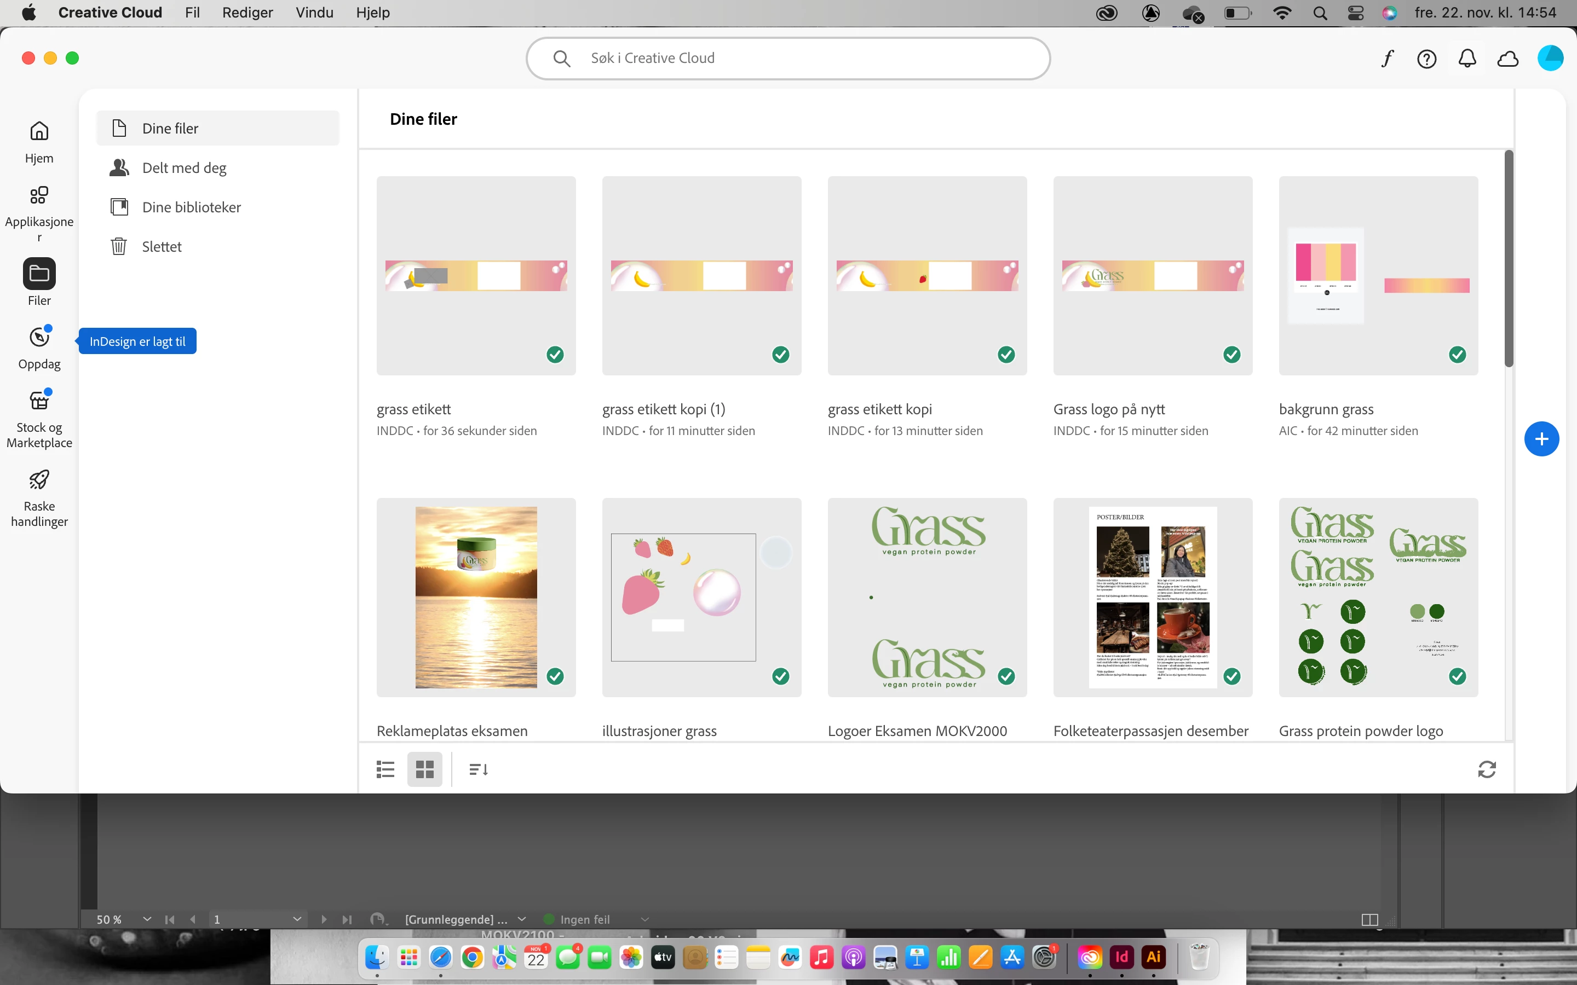1577x985 pixels.
Task: Open the Grass logo på nytt thumbnail
Action: click(x=1153, y=276)
